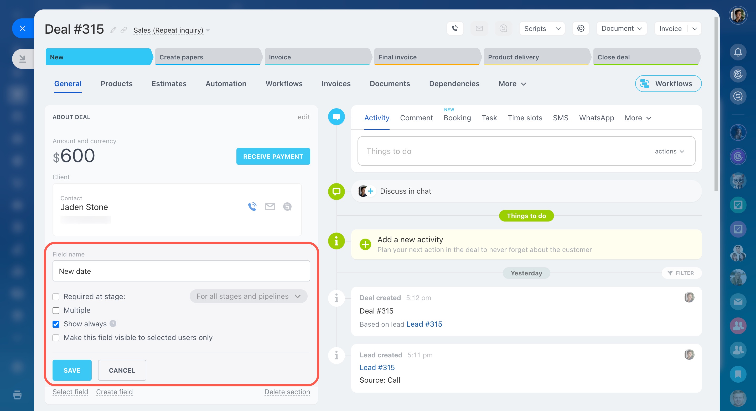Select the Final invoice stage bar

tap(426, 57)
